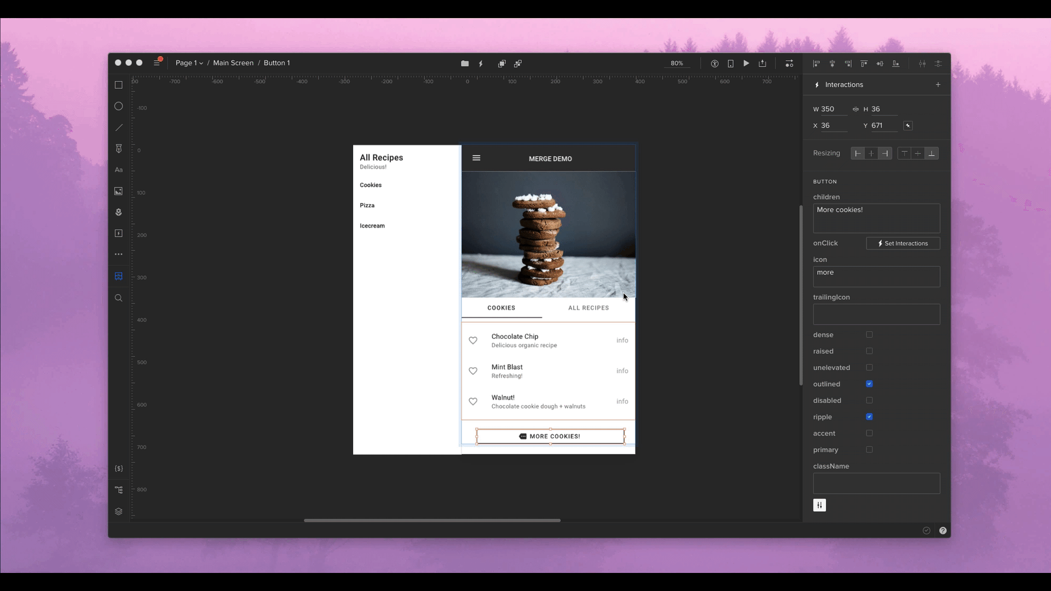Select the Text (Aa) tool

118,170
